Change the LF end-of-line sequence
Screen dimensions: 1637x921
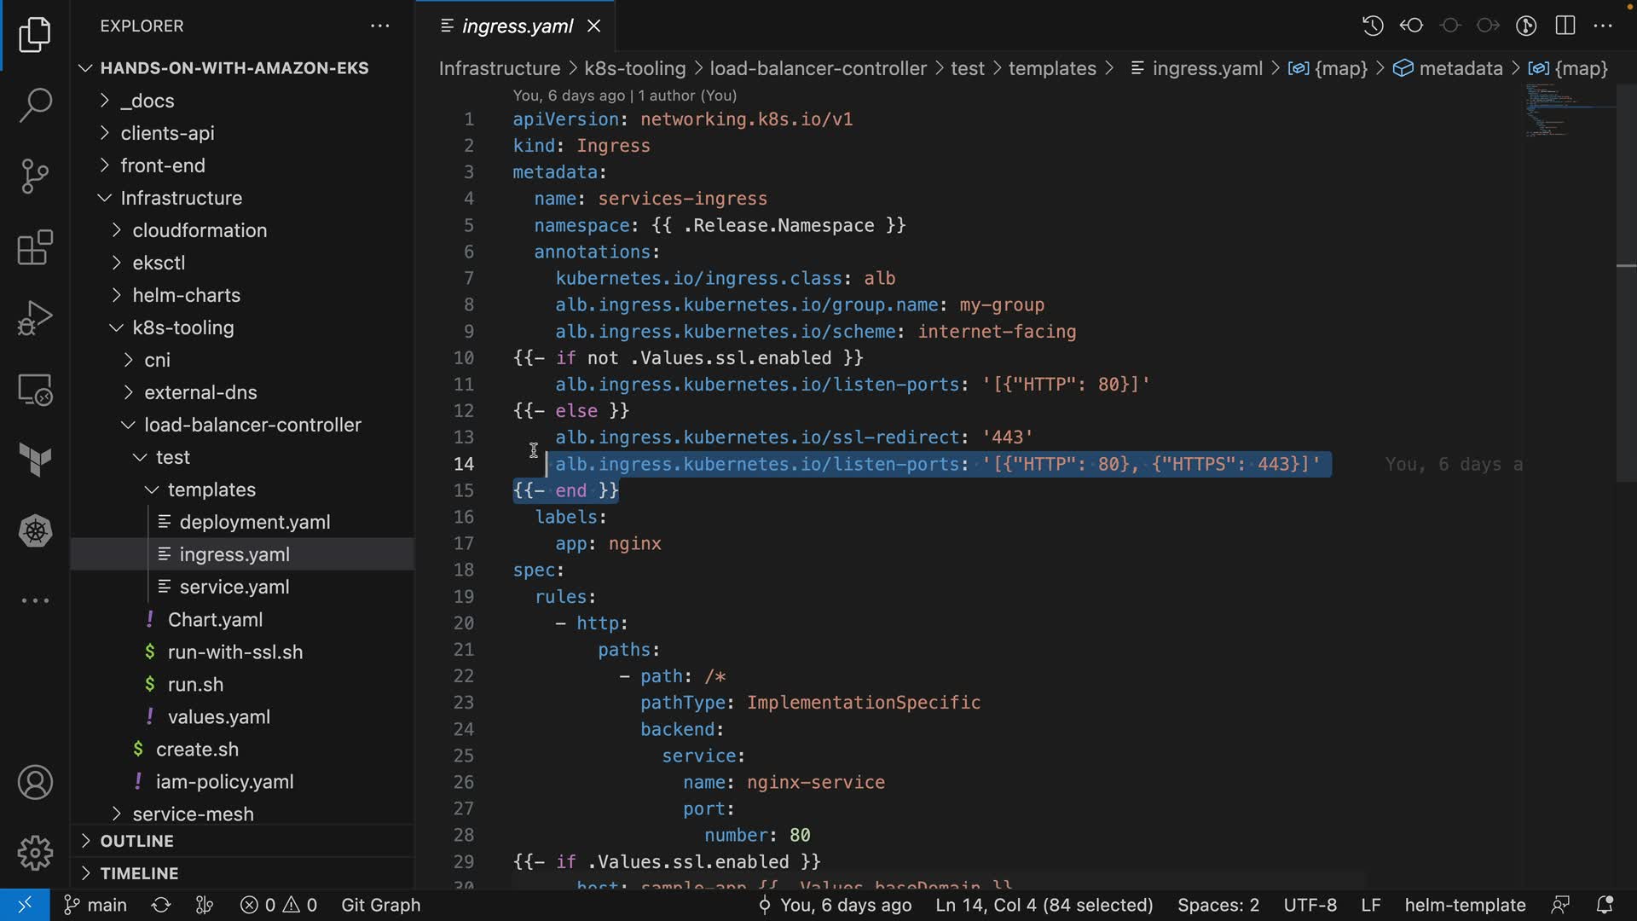1370,905
